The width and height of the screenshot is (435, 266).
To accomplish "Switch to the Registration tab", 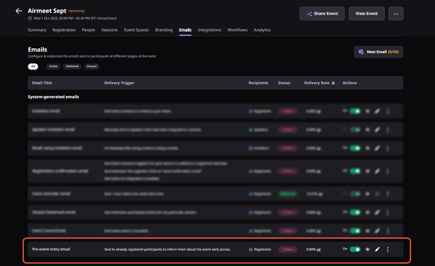I will click(64, 30).
